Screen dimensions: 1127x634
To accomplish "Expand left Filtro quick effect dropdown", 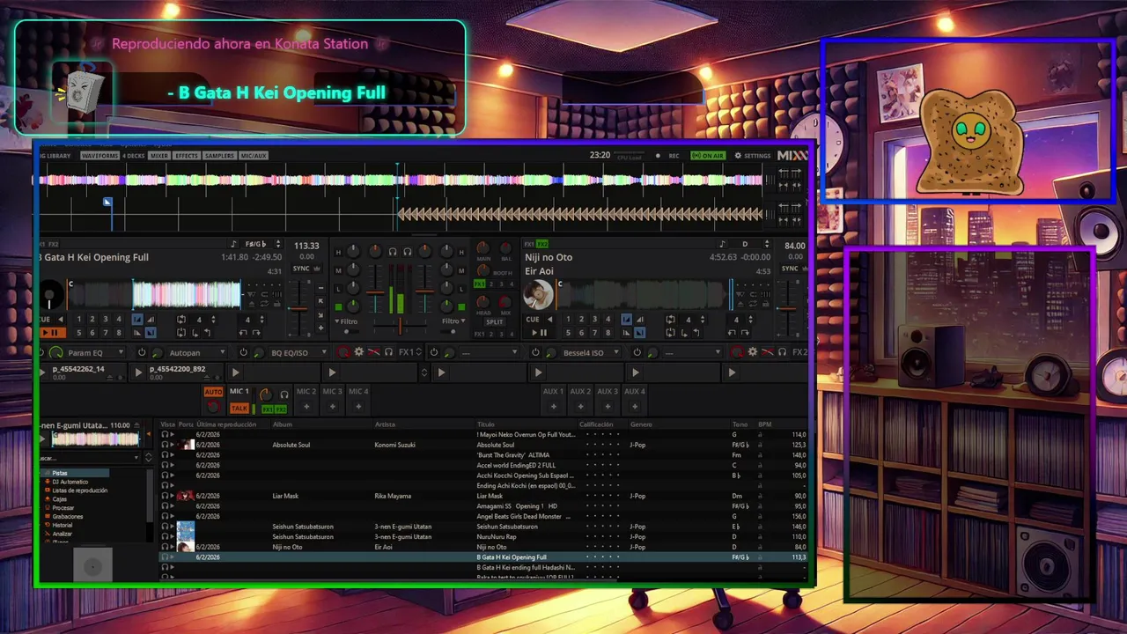I will [346, 321].
